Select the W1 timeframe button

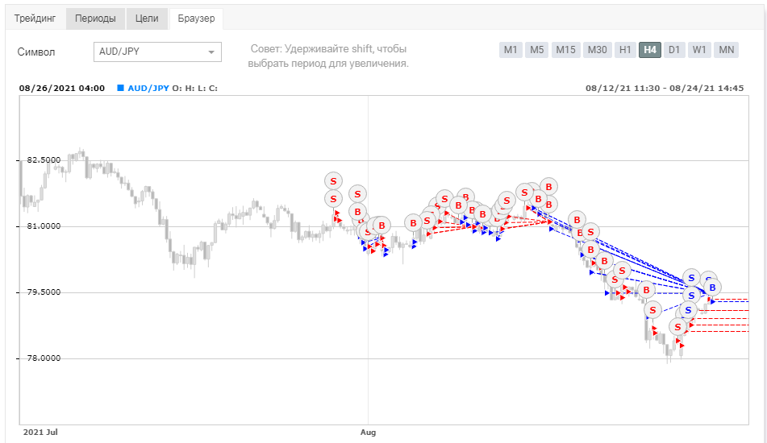[699, 50]
